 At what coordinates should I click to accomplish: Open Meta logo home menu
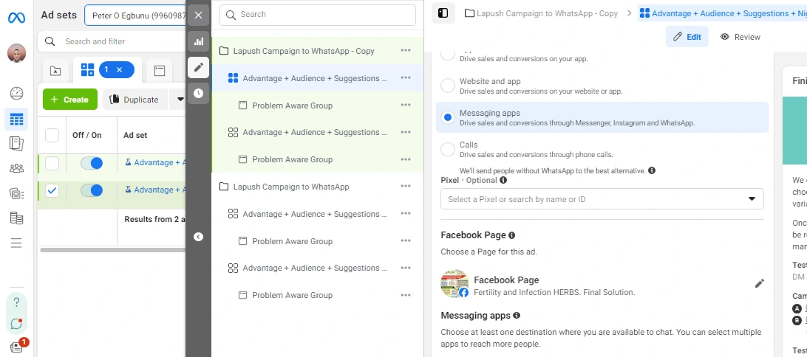click(16, 16)
